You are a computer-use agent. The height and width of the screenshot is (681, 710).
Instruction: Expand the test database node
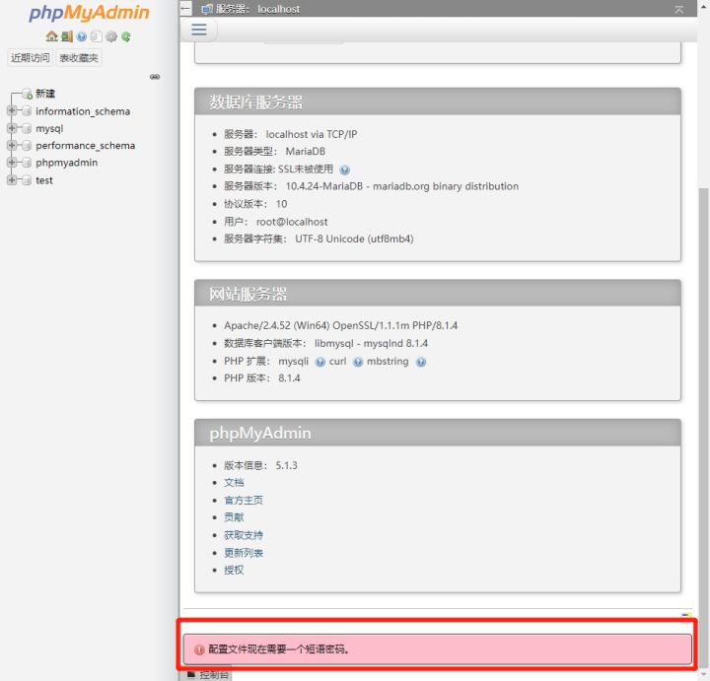12,179
